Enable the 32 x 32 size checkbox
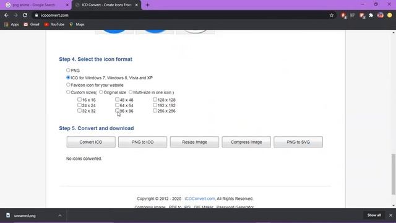The image size is (396, 223). click(x=79, y=110)
